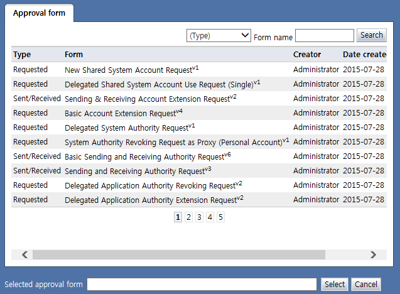Switch to the Approval form tab
The width and height of the screenshot is (400, 294).
39,13
